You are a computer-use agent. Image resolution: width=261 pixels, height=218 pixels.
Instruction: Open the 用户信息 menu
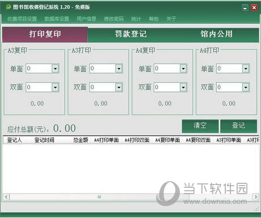tap(86, 19)
